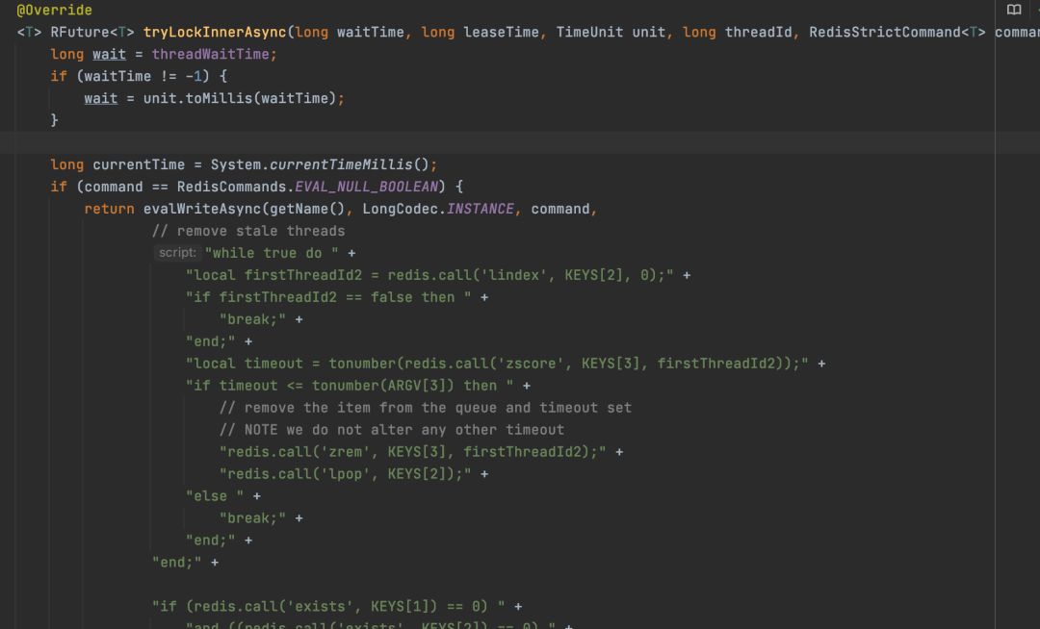This screenshot has width=1040, height=629.
Task: Place cursor on tryLockInnerAsync method name
Action: [x=215, y=32]
